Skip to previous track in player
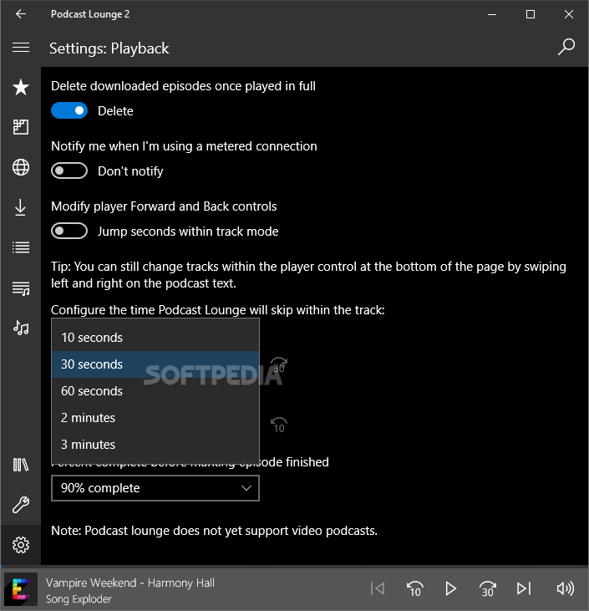Image resolution: width=589 pixels, height=611 pixels. (x=378, y=588)
